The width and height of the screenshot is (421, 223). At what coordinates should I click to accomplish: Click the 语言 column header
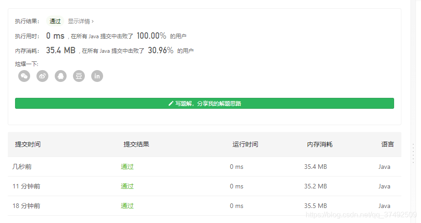point(387,144)
